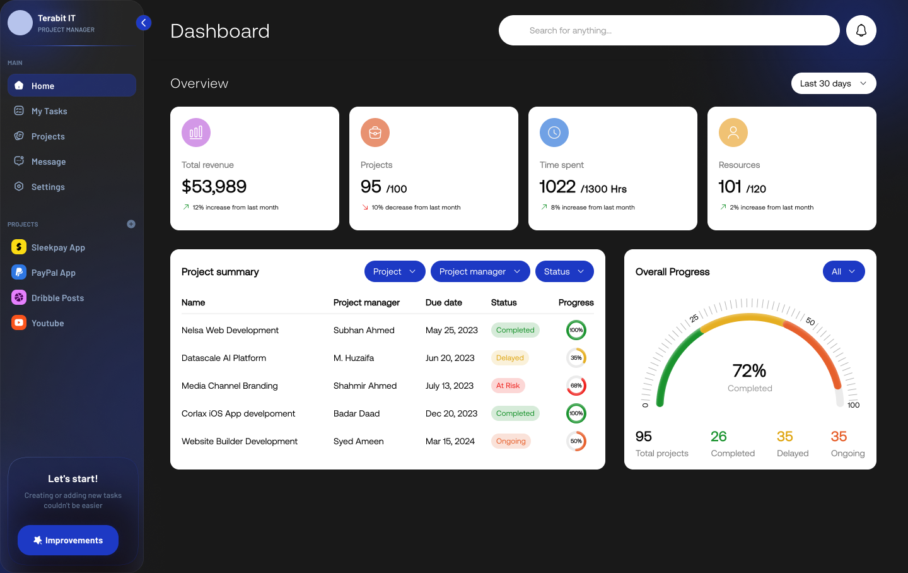908x573 pixels.
Task: Click the PayPal App project icon
Action: pos(18,272)
